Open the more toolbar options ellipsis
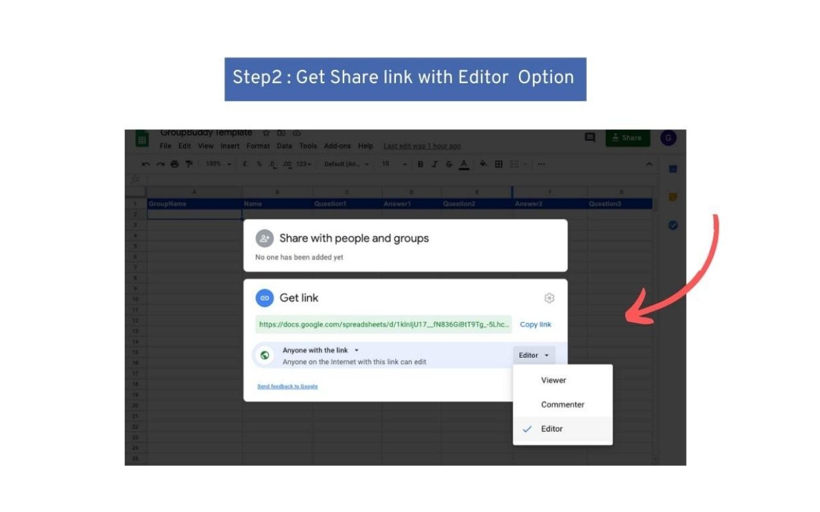Image resolution: width=820 pixels, height=512 pixels. pos(541,164)
